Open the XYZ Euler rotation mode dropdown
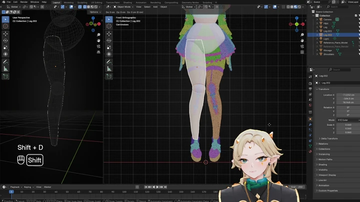The image size is (360, 202). click(x=348, y=120)
